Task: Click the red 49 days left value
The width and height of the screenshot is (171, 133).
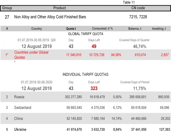Action: pos(94,46)
